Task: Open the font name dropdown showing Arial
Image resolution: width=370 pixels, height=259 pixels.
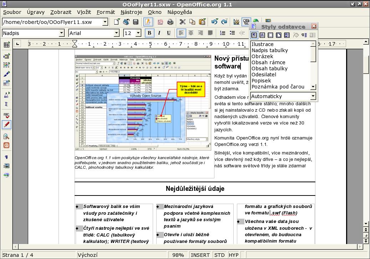Action: (117, 33)
